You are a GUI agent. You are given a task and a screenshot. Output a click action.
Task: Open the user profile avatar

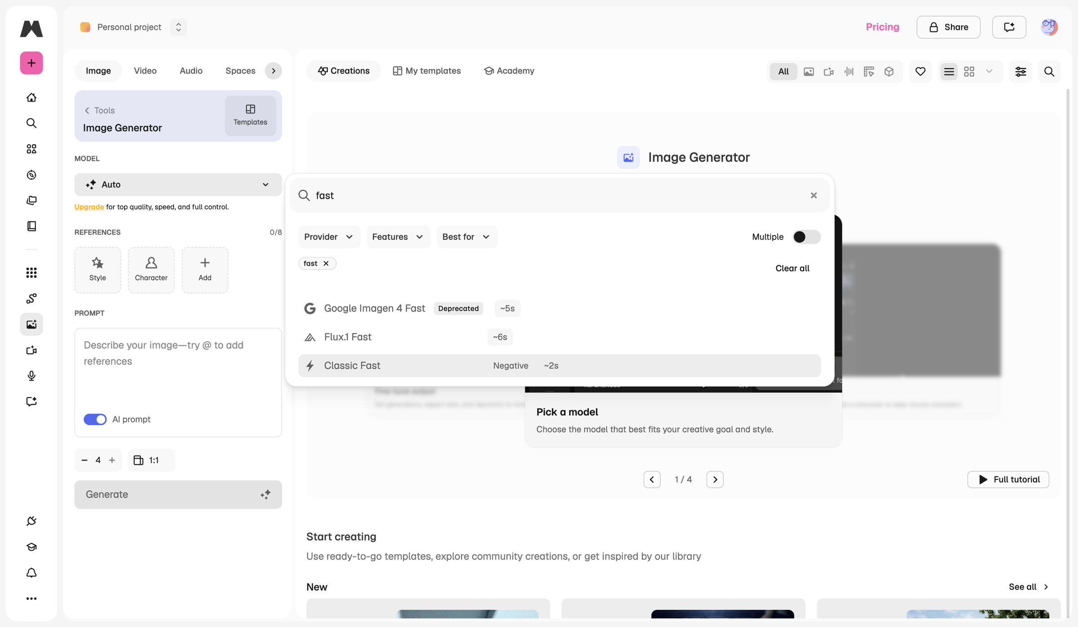pos(1049,27)
